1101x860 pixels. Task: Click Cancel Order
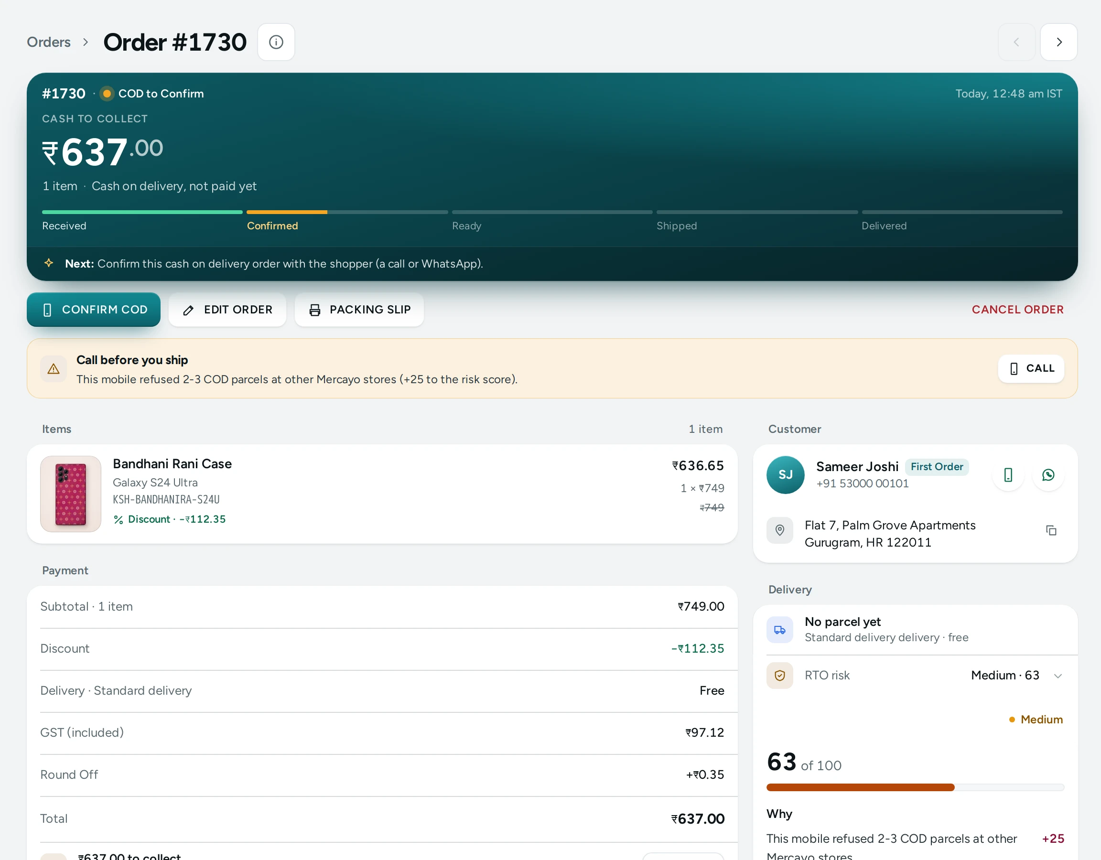(1017, 310)
